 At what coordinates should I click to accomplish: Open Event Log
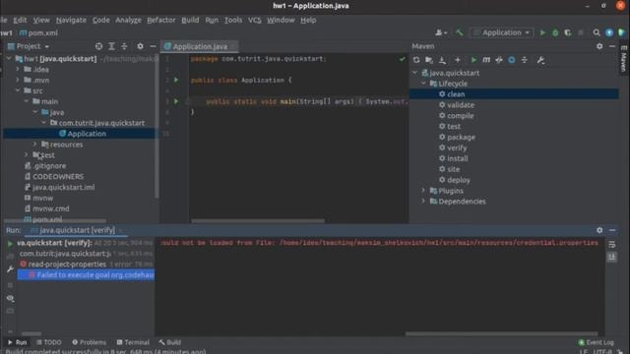pos(597,342)
